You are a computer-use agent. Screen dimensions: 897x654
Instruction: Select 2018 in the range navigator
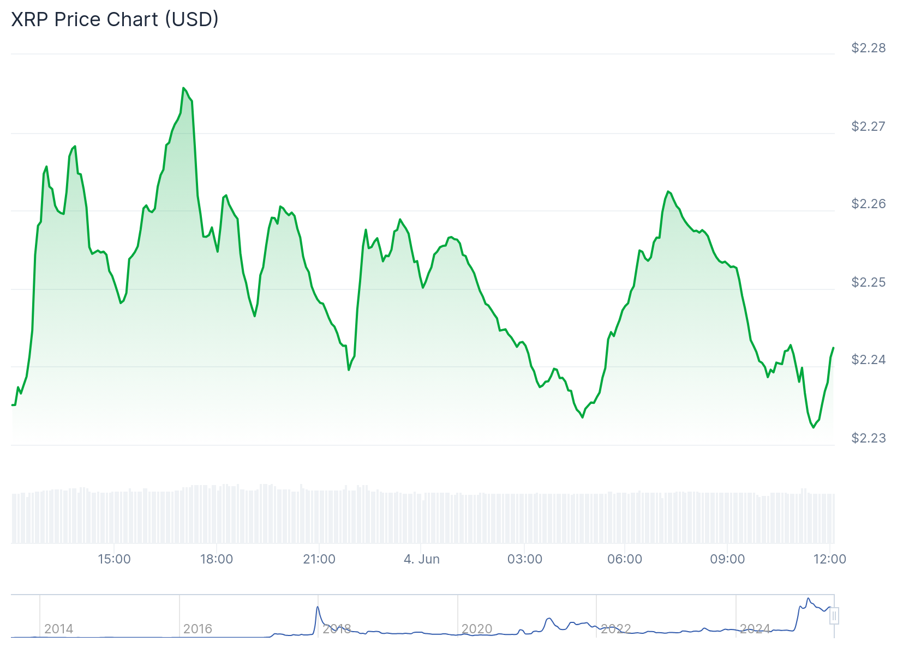(337, 629)
